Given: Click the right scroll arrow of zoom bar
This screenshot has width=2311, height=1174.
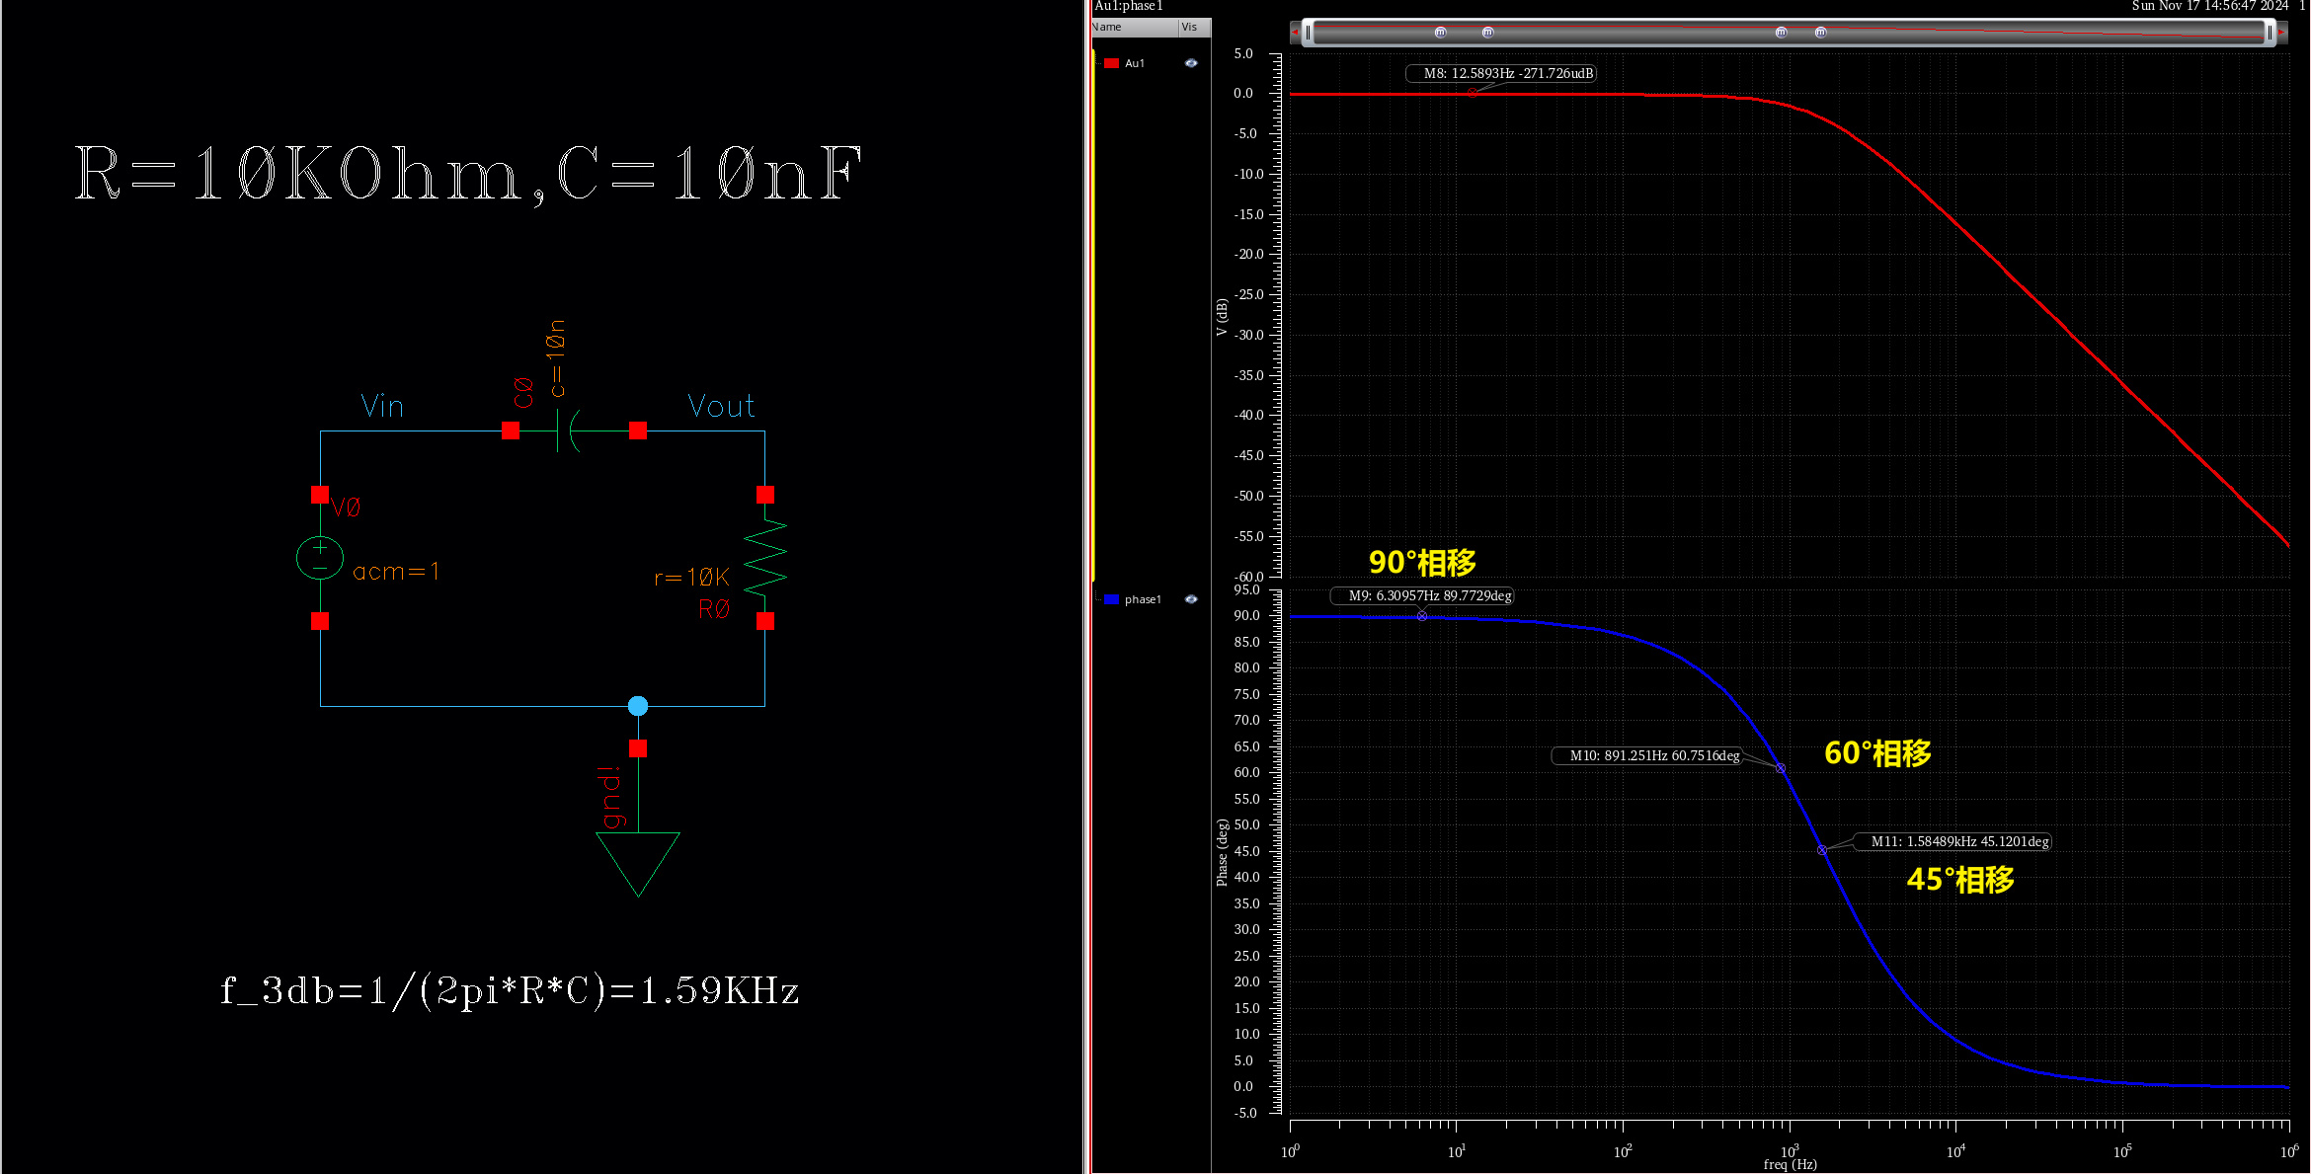Looking at the screenshot, I should click(2282, 33).
